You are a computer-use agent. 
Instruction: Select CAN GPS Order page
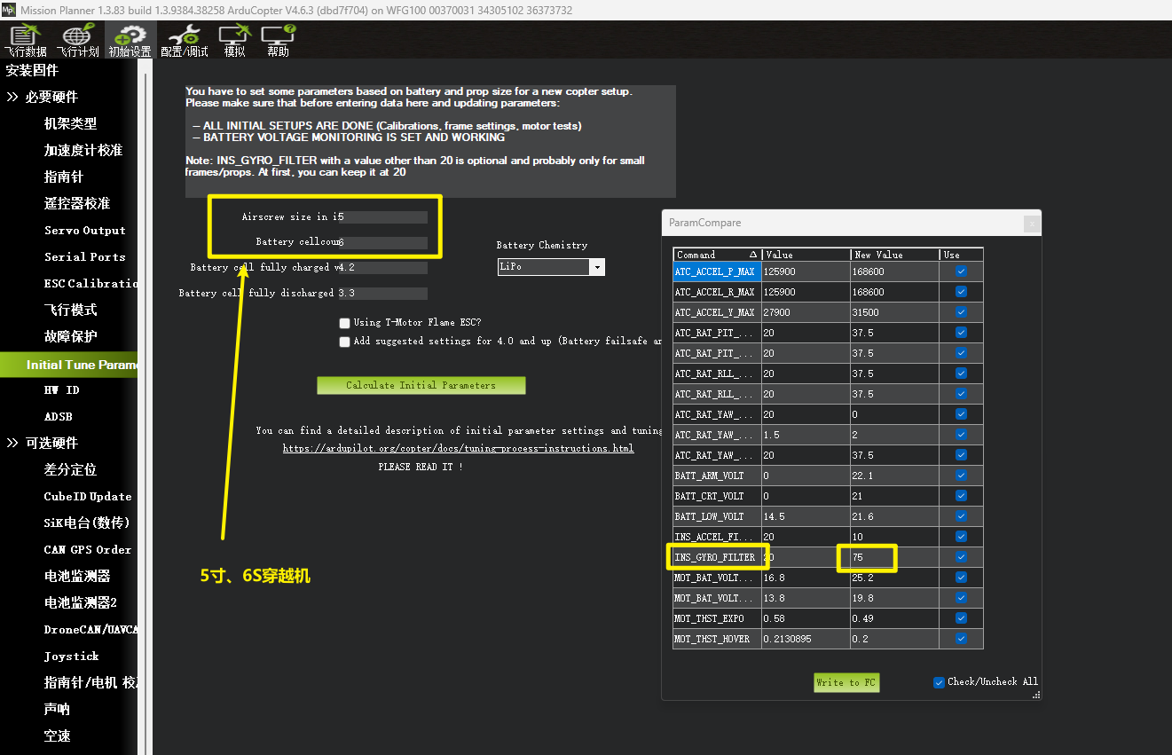tap(87, 549)
